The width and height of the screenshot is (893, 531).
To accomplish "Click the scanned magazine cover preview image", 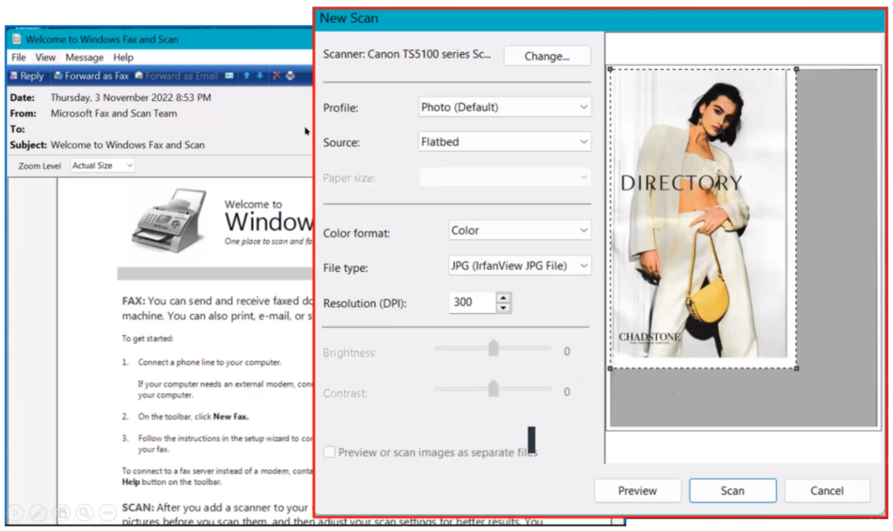I will click(x=700, y=215).
